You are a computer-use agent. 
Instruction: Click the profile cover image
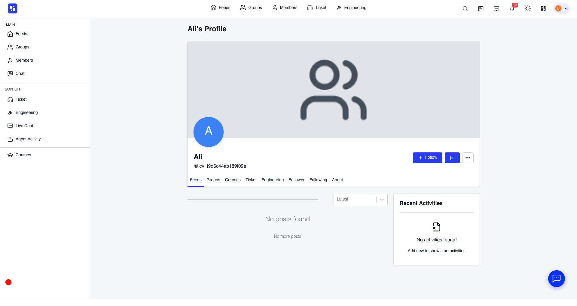(333, 90)
